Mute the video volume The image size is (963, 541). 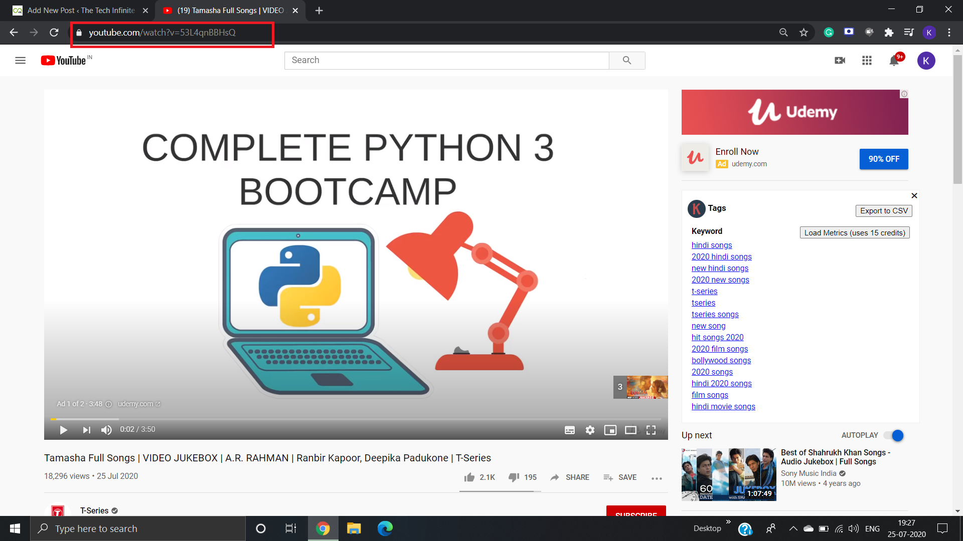(106, 430)
